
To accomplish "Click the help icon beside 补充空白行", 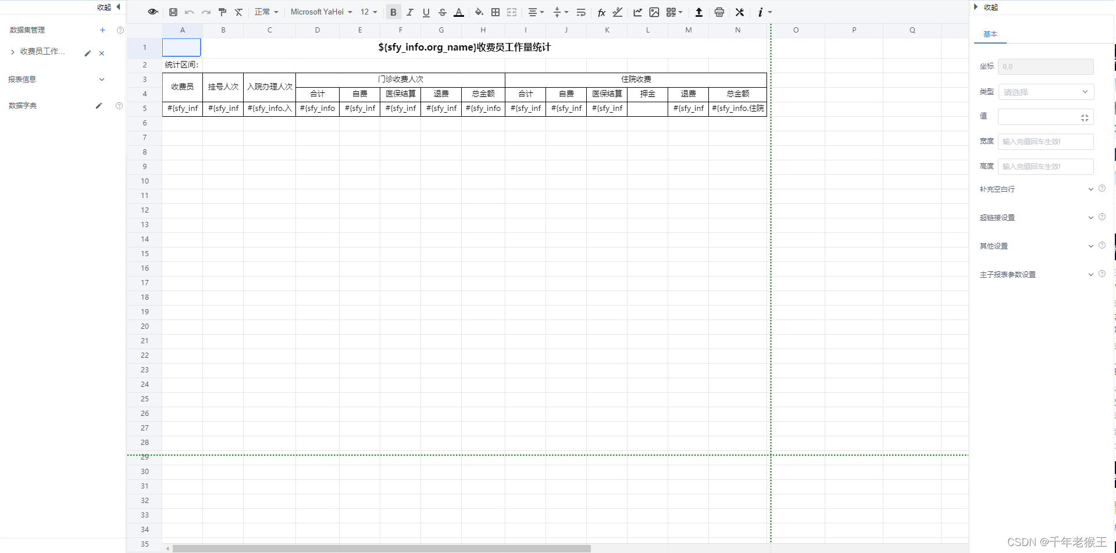I will point(1102,188).
